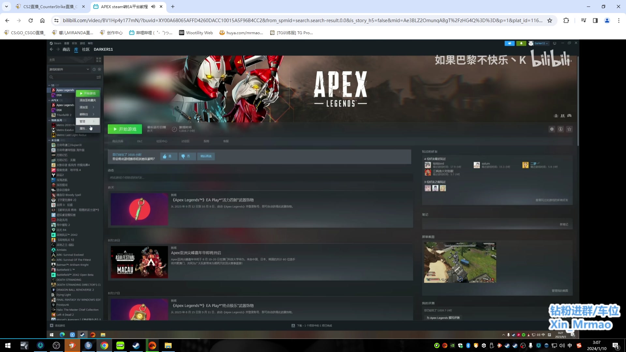The image size is (626, 352).
Task: Bookmark this page with the star icon
Action: pyautogui.click(x=550, y=21)
